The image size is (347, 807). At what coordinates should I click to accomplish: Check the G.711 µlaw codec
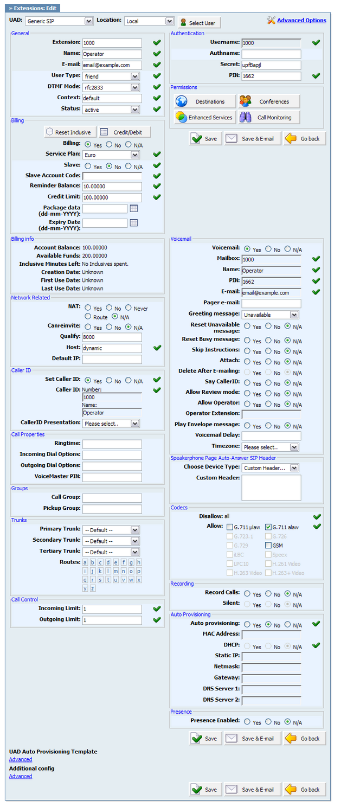(230, 527)
